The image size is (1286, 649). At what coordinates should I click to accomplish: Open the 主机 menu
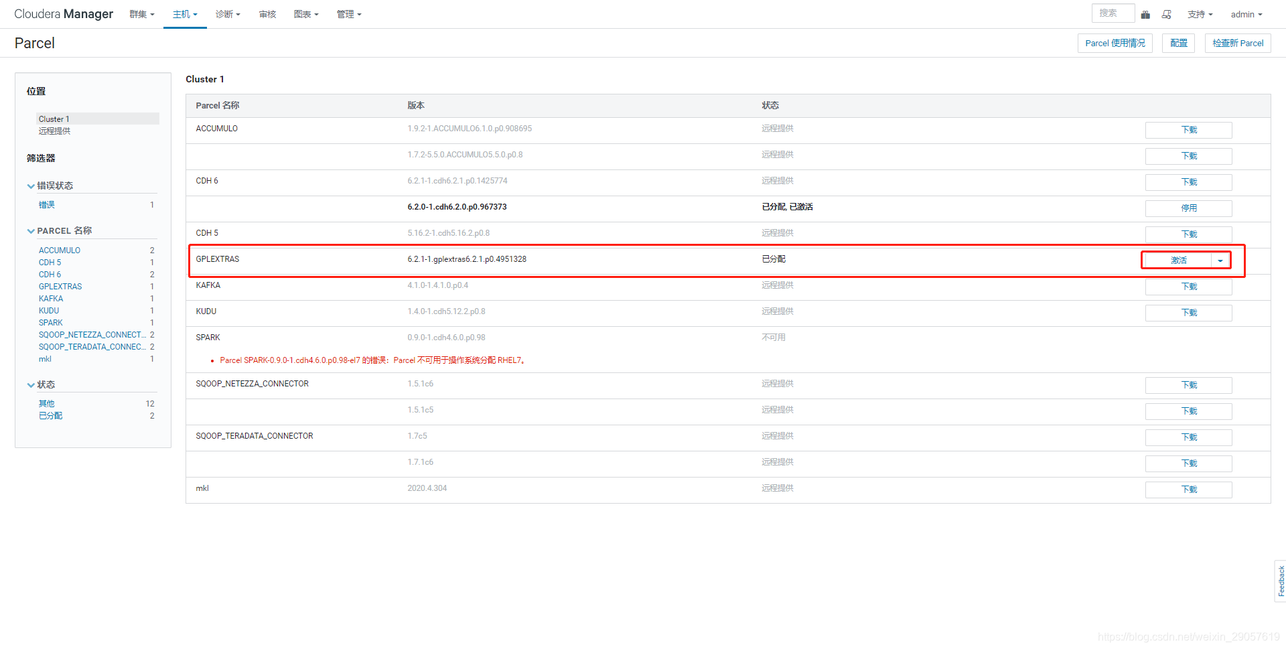185,14
